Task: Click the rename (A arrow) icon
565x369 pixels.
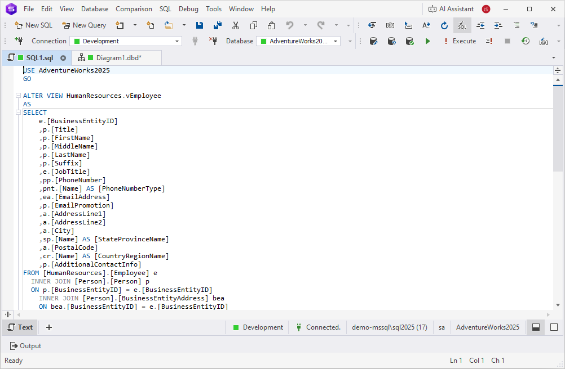Action: tap(426, 25)
